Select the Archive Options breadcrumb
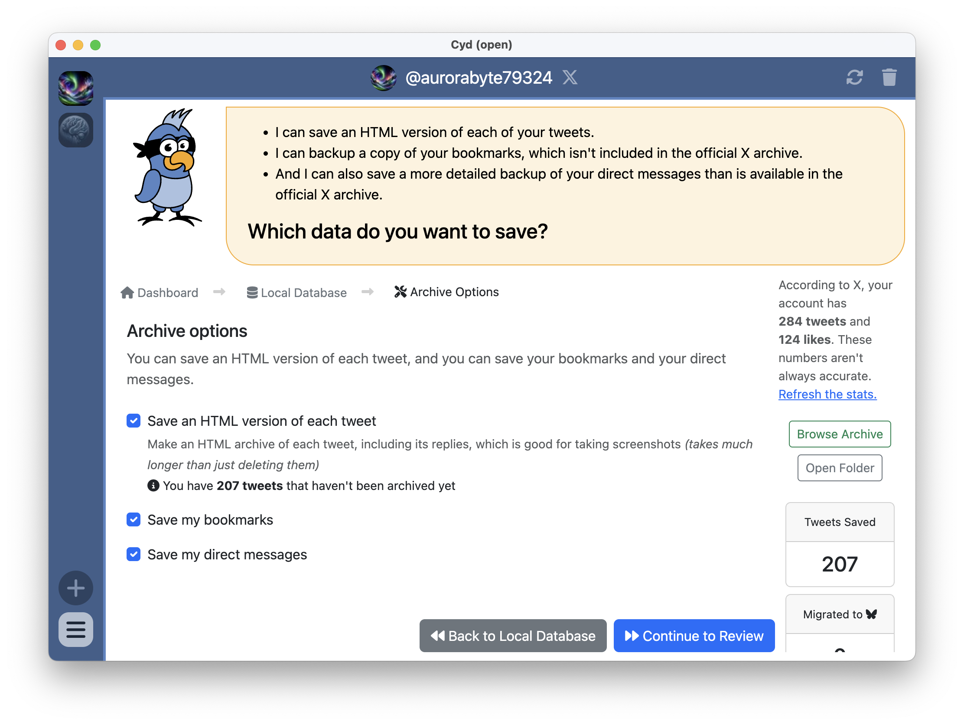The image size is (964, 725). 454,292
